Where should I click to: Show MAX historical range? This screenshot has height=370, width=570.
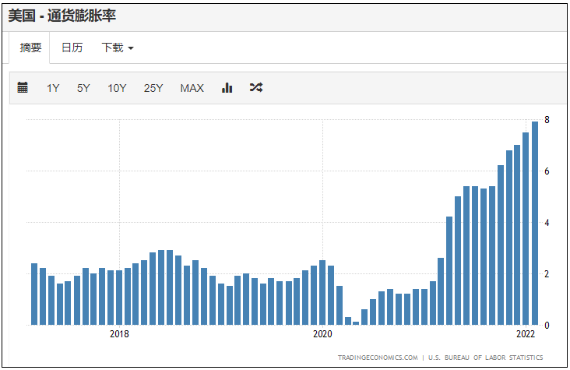[192, 88]
